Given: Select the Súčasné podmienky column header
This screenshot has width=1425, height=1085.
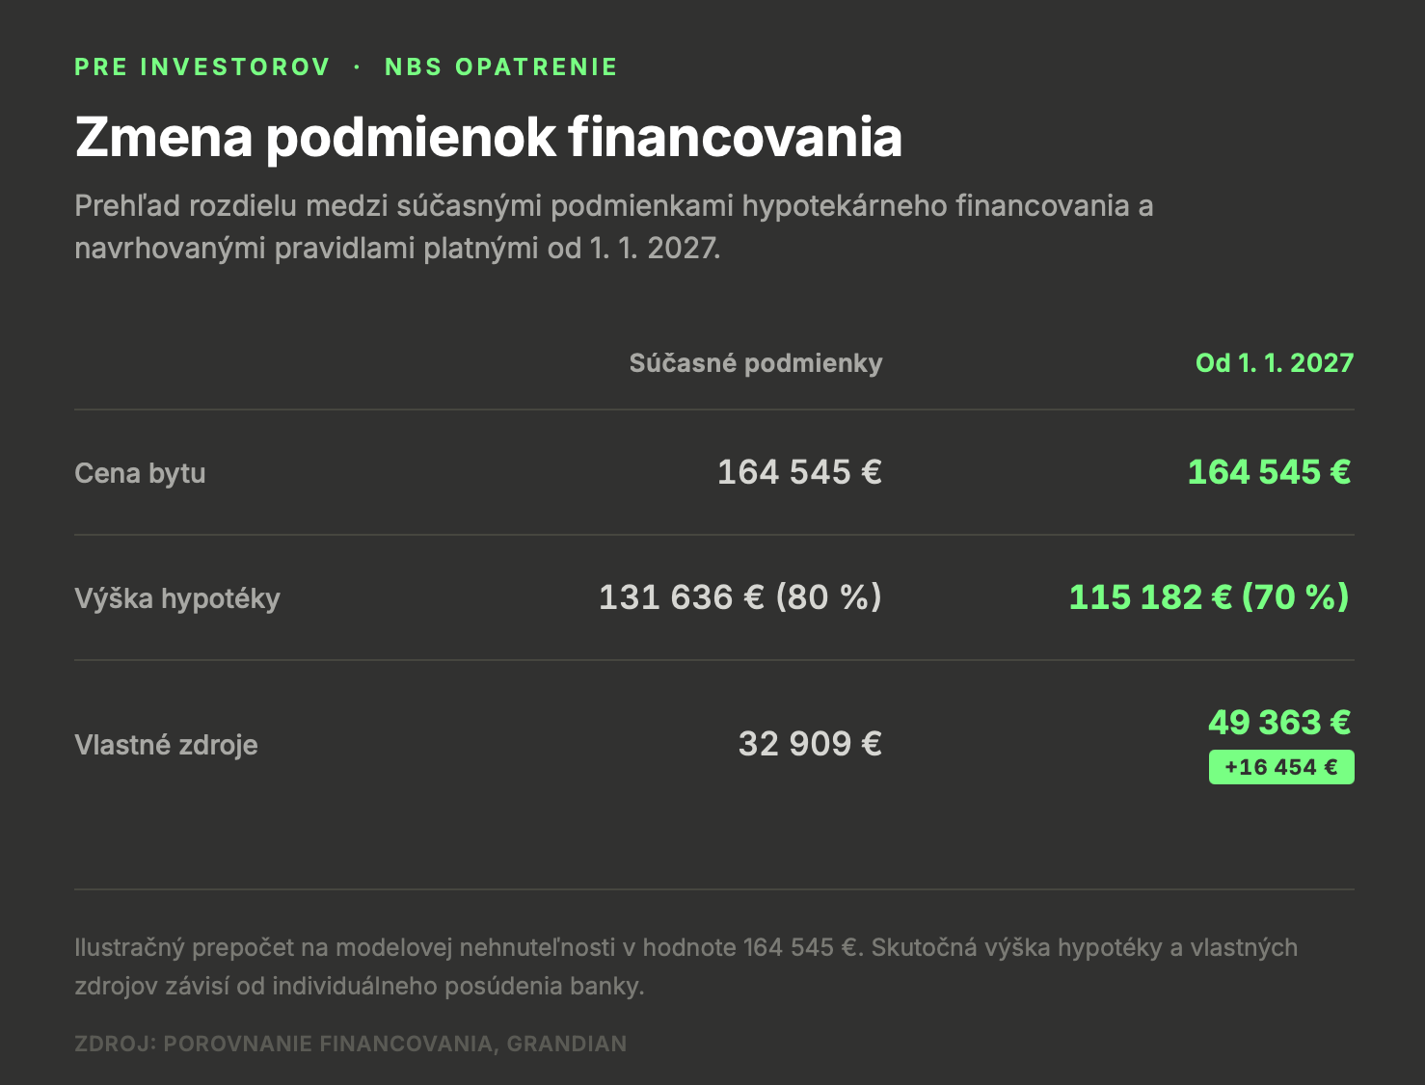Looking at the screenshot, I should (756, 363).
